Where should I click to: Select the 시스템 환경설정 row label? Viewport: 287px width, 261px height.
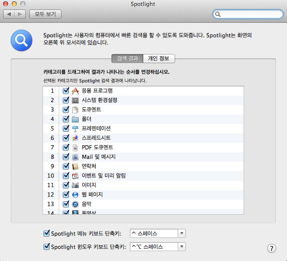click(x=100, y=100)
